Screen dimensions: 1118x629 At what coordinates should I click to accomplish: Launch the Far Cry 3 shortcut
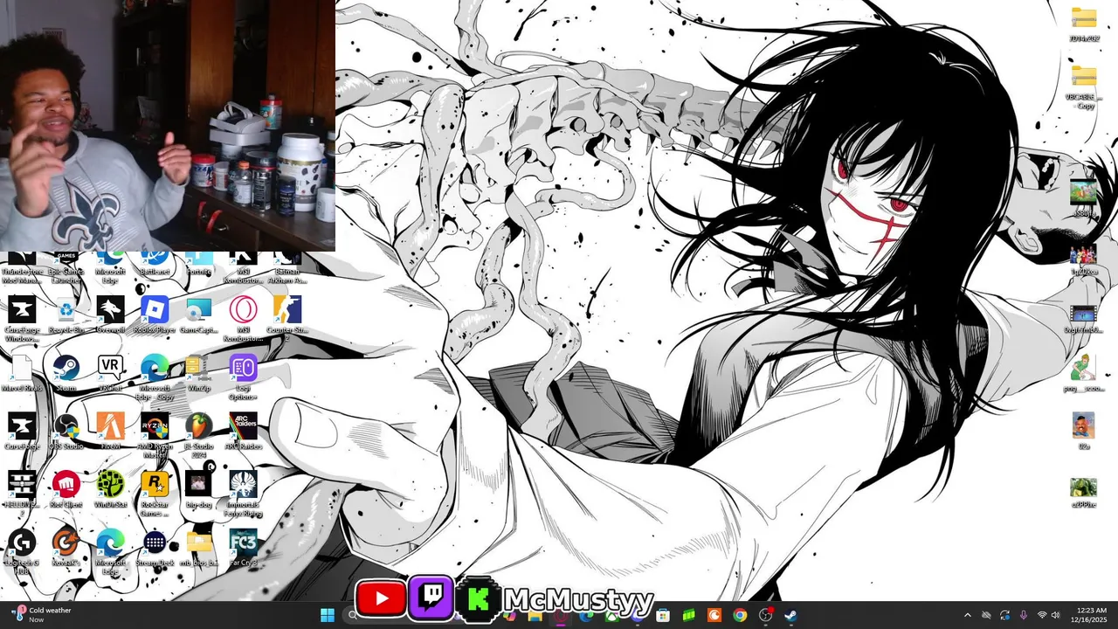pyautogui.click(x=243, y=549)
